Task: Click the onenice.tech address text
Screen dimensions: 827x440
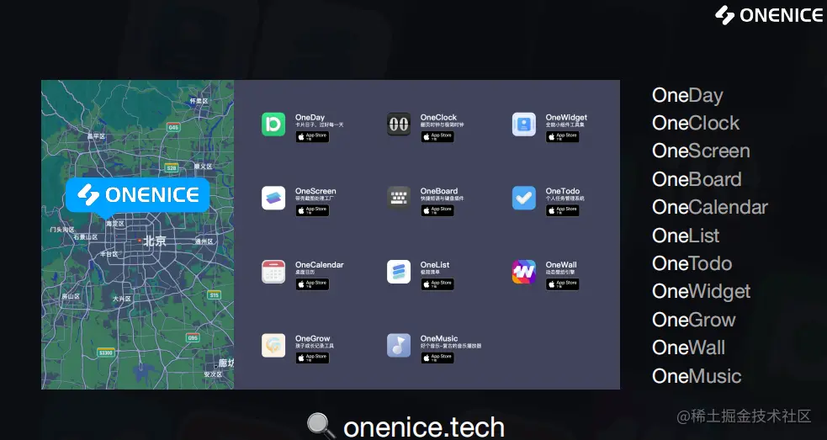Action: (x=424, y=427)
